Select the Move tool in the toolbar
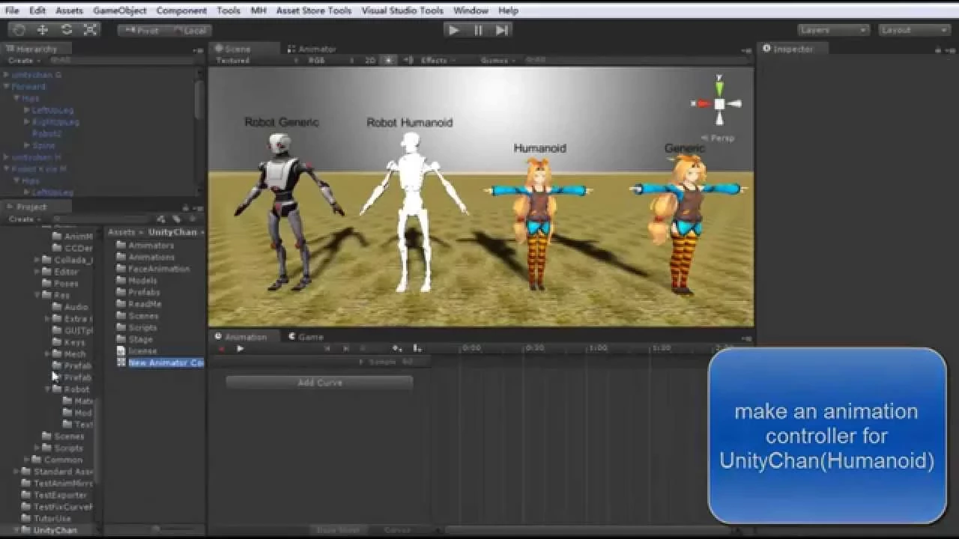The image size is (959, 539). click(x=43, y=30)
